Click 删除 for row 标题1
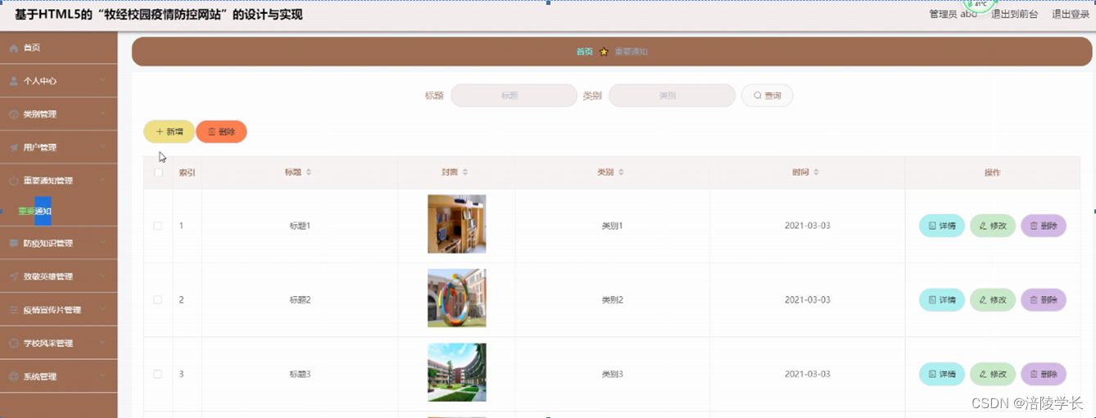Screen dimensions: 1096x418 1044,226
